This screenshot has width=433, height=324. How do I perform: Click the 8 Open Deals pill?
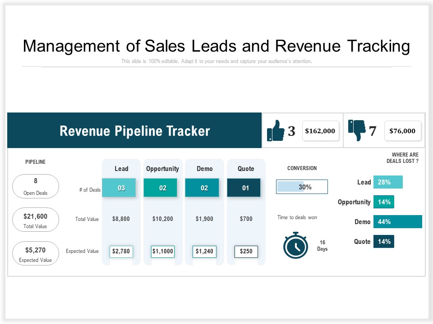[x=36, y=186]
